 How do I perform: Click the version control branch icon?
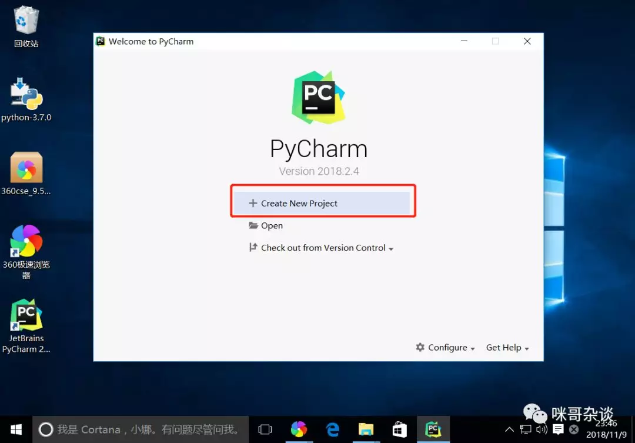point(253,247)
